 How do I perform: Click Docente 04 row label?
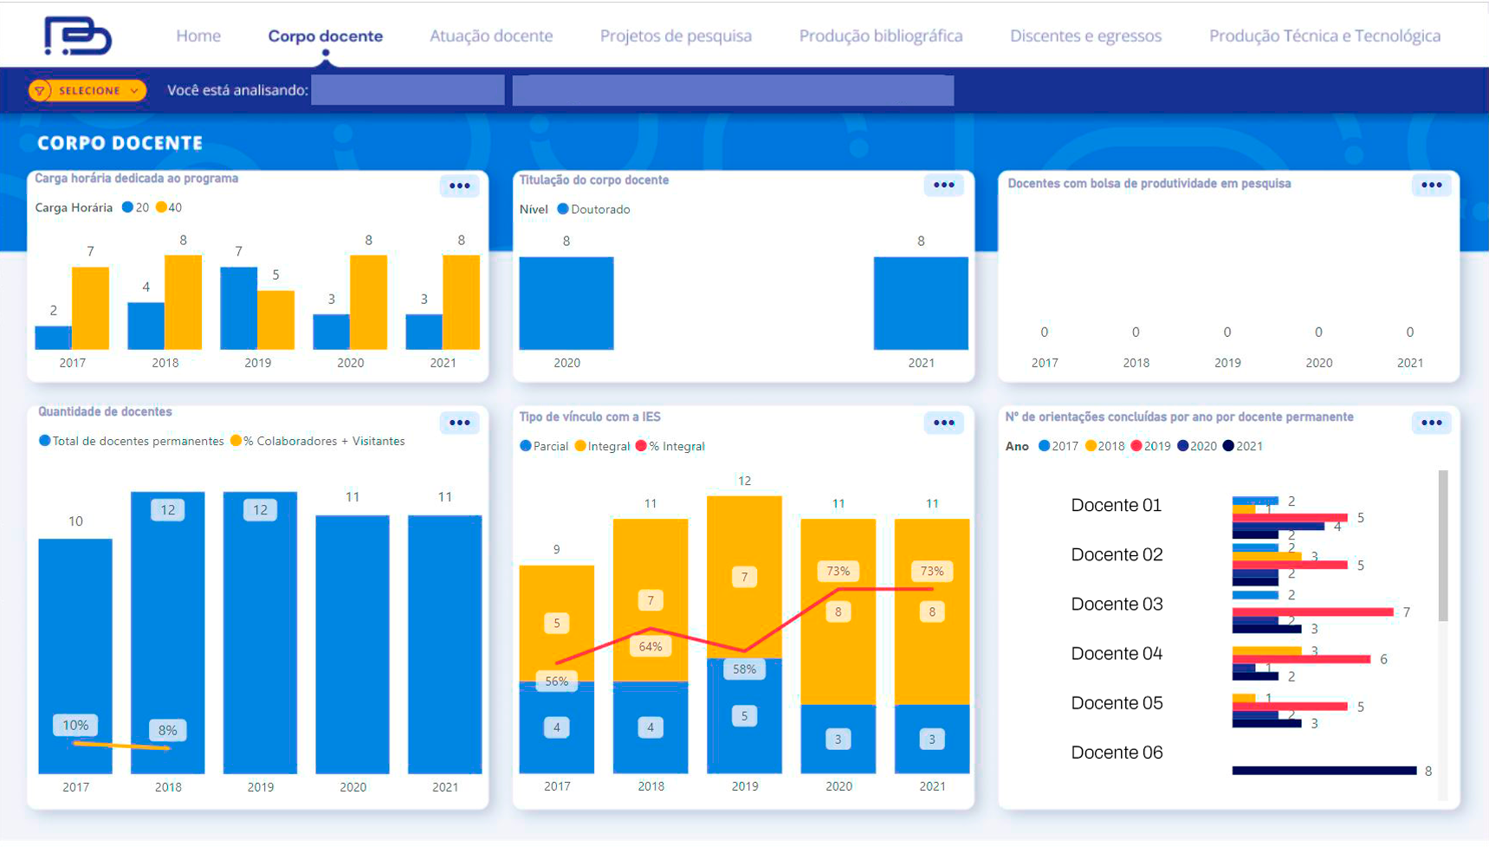coord(1117,653)
